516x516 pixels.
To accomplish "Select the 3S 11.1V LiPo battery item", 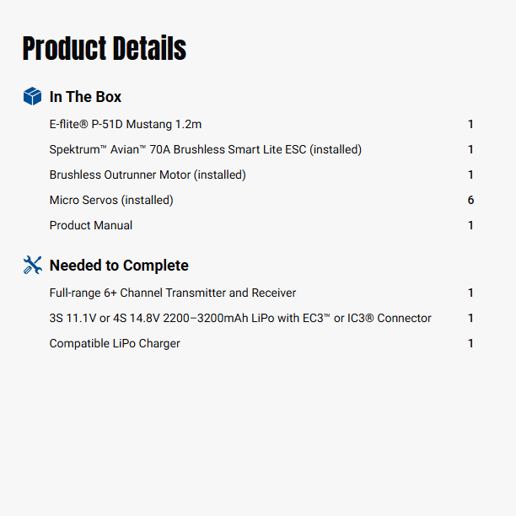I will [240, 318].
